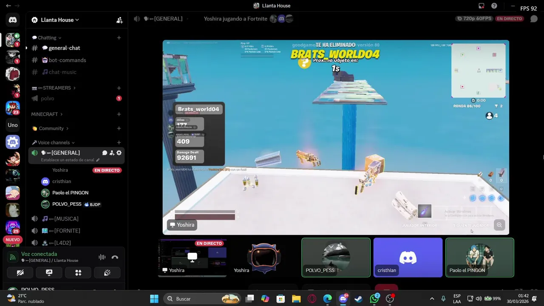This screenshot has width=544, height=306.
Task: Collapse the Voice channels category
Action: 54,143
